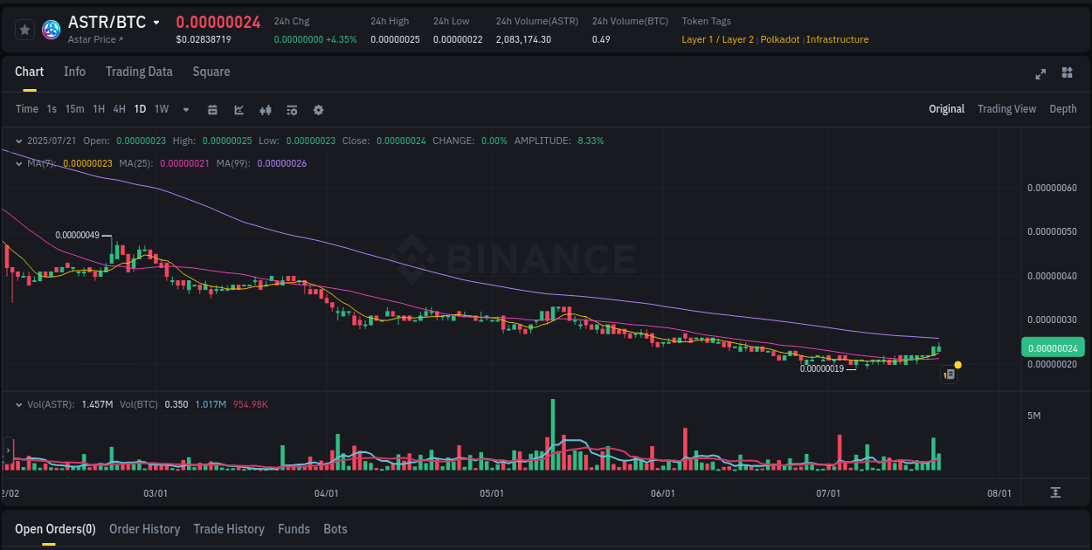Switch to the Trading View tab
The height and width of the screenshot is (550, 1092).
tap(1006, 109)
